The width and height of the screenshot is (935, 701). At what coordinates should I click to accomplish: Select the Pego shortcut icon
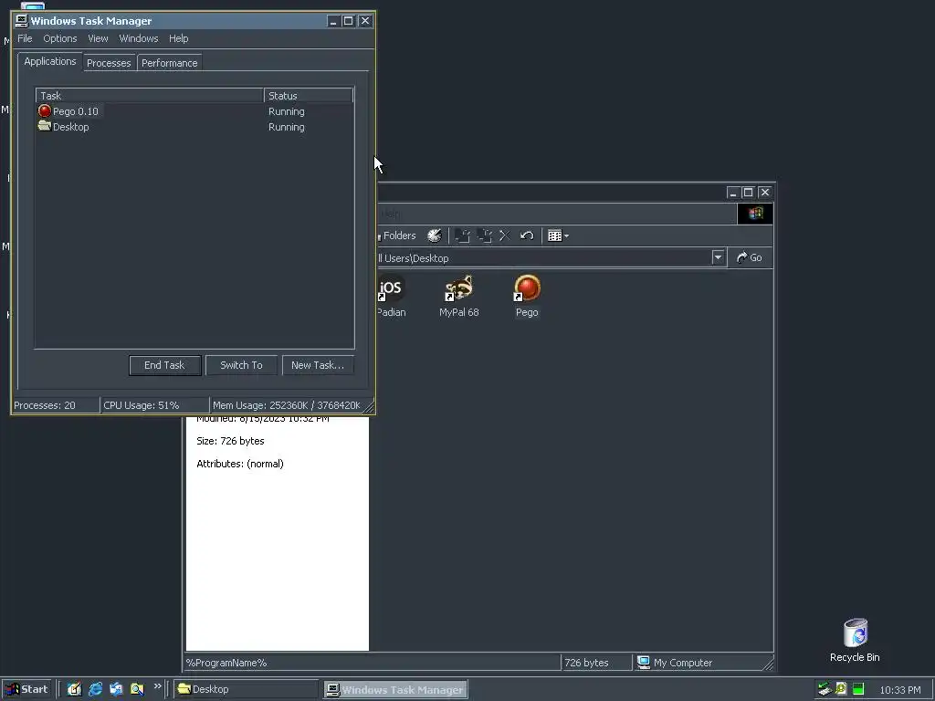tap(527, 297)
